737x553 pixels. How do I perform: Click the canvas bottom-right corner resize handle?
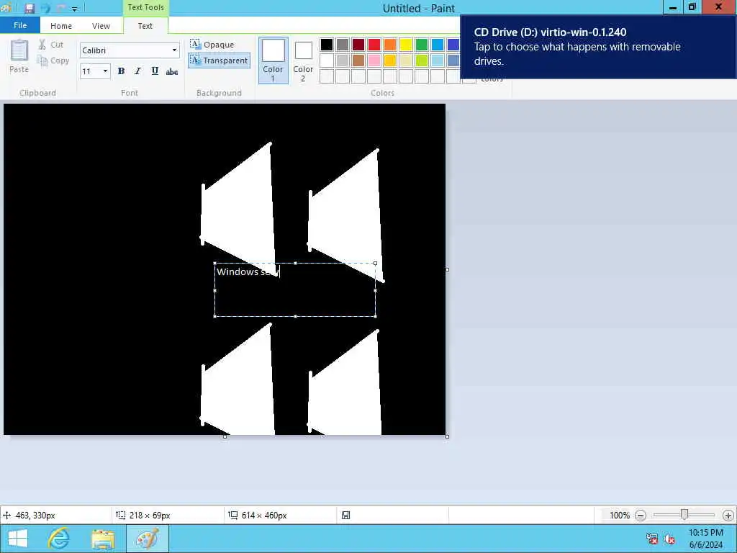click(x=447, y=436)
